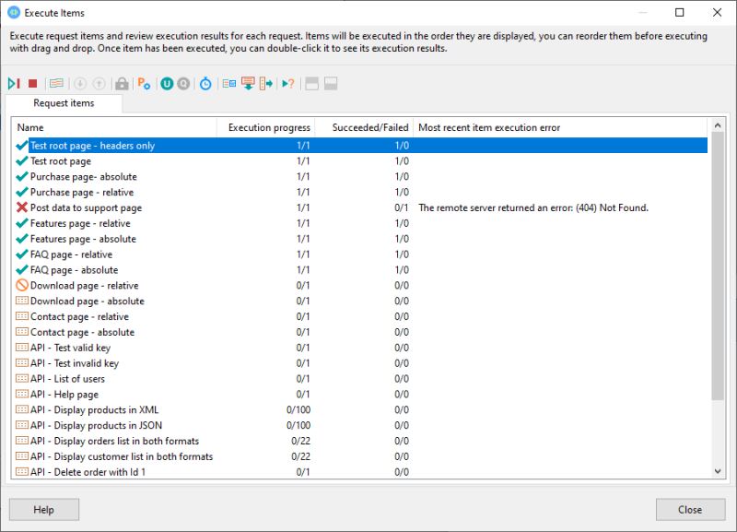Click the scrollbar down arrow
The height and width of the screenshot is (532, 737).
coord(718,471)
